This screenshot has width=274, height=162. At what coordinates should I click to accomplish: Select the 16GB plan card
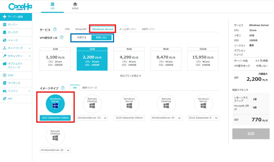point(203,59)
